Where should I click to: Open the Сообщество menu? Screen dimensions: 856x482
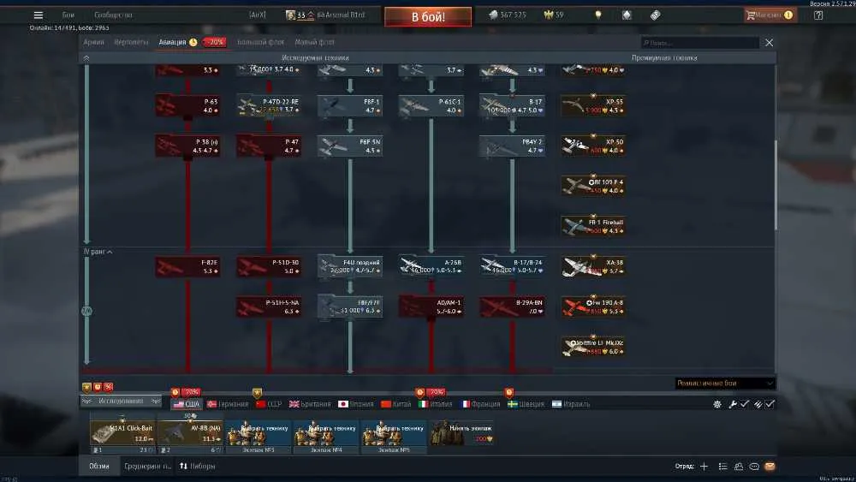click(113, 15)
